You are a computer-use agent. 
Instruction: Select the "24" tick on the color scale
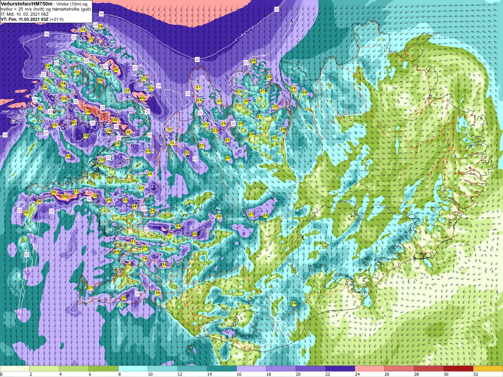coord(357,374)
